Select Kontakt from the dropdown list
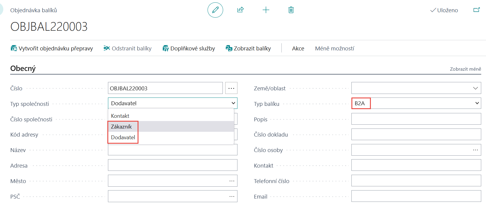 [x=120, y=116]
